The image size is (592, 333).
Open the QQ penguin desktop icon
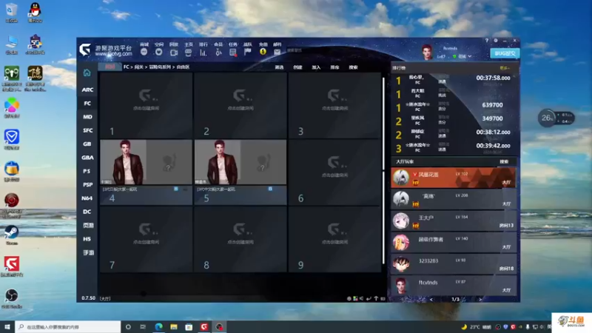click(35, 12)
